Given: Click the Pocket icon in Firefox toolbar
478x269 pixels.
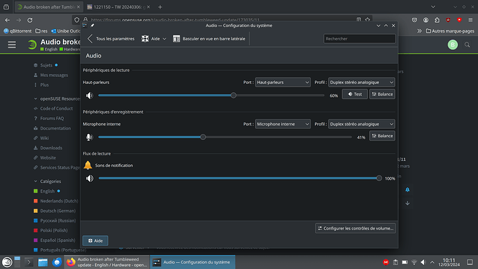Looking at the screenshot, I should point(414,20).
